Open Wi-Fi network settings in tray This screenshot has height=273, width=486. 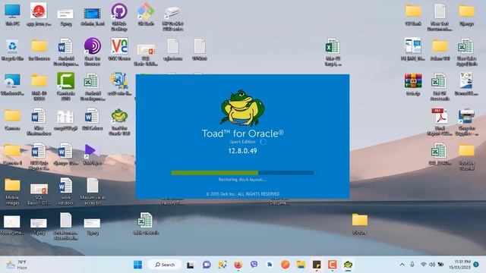(x=424, y=265)
